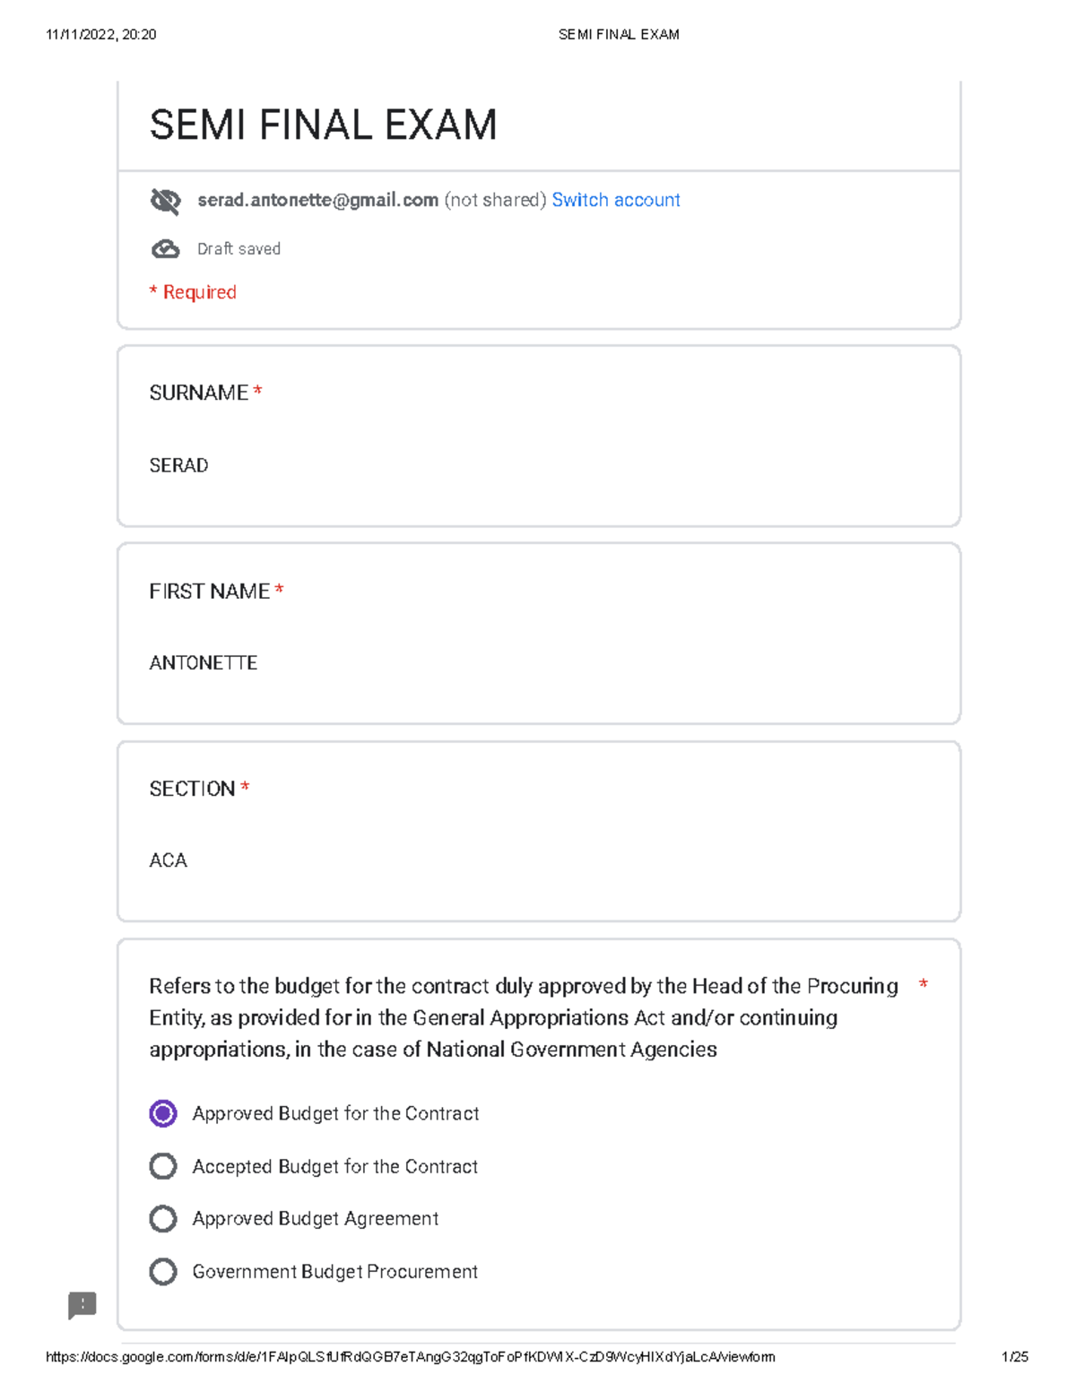
Task: Click the cloud Draft saved icon
Action: (165, 249)
